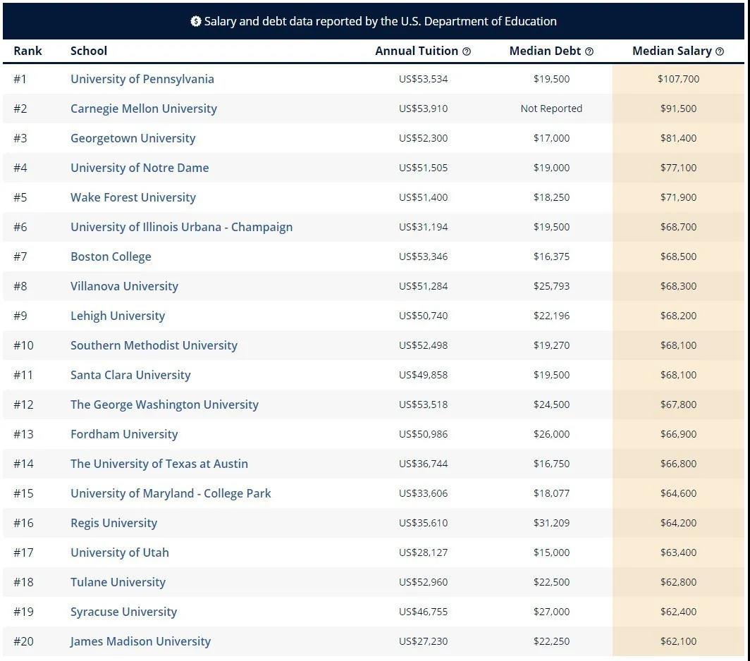The width and height of the screenshot is (750, 661).
Task: Select the #15 rank cell
Action: click(23, 493)
